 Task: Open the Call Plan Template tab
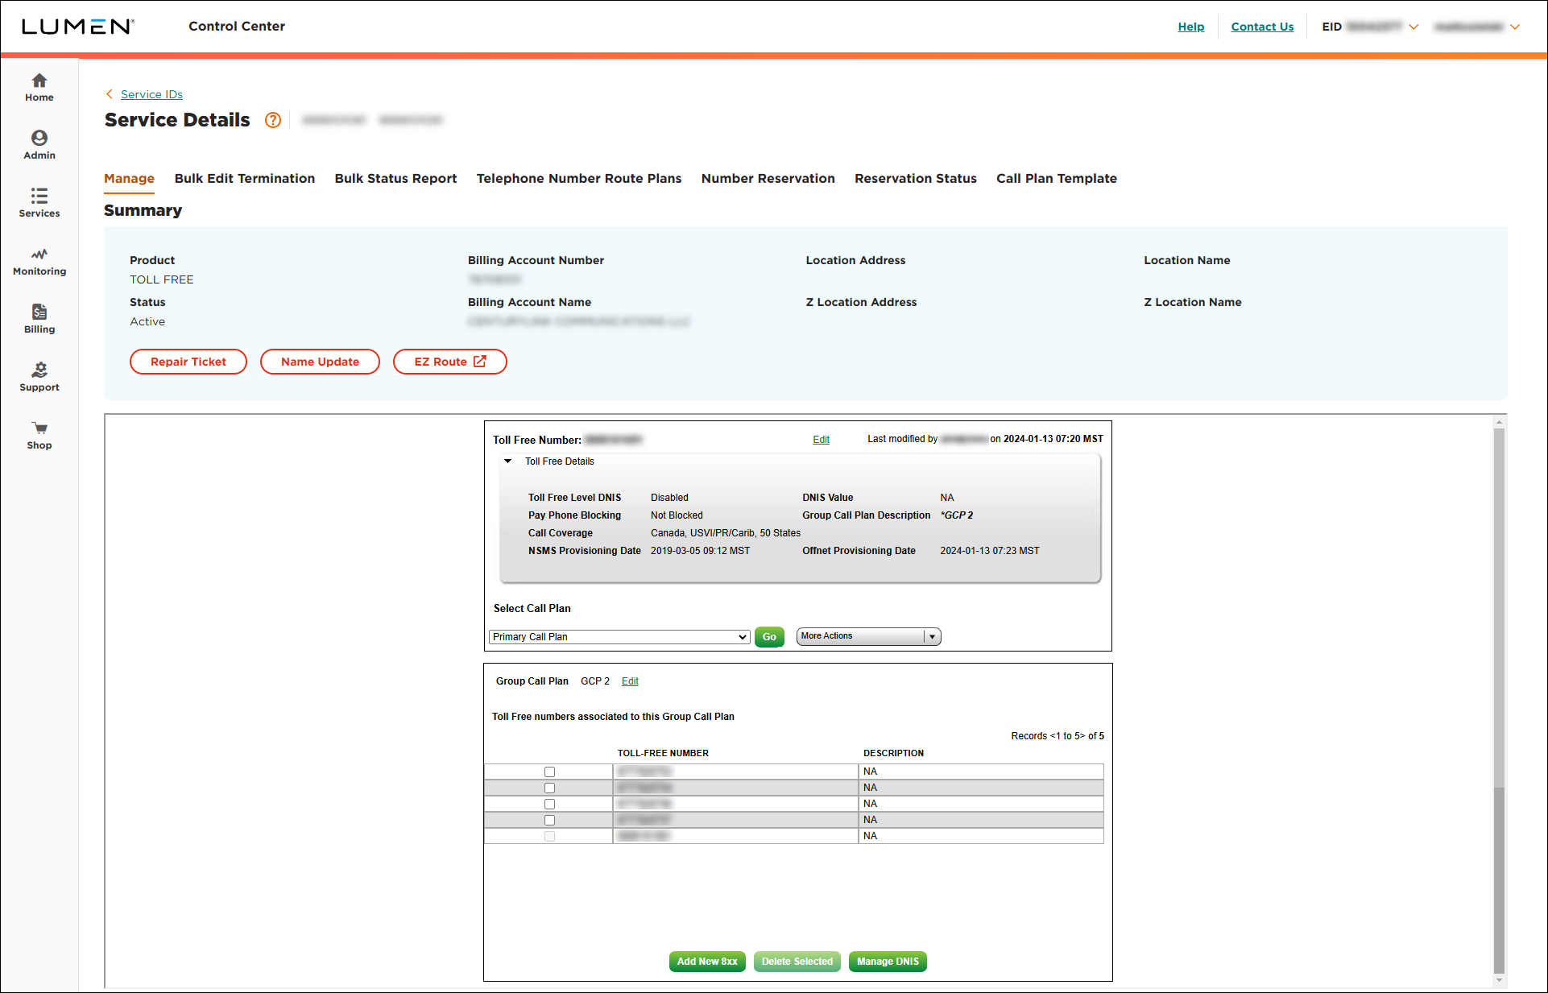(x=1057, y=178)
